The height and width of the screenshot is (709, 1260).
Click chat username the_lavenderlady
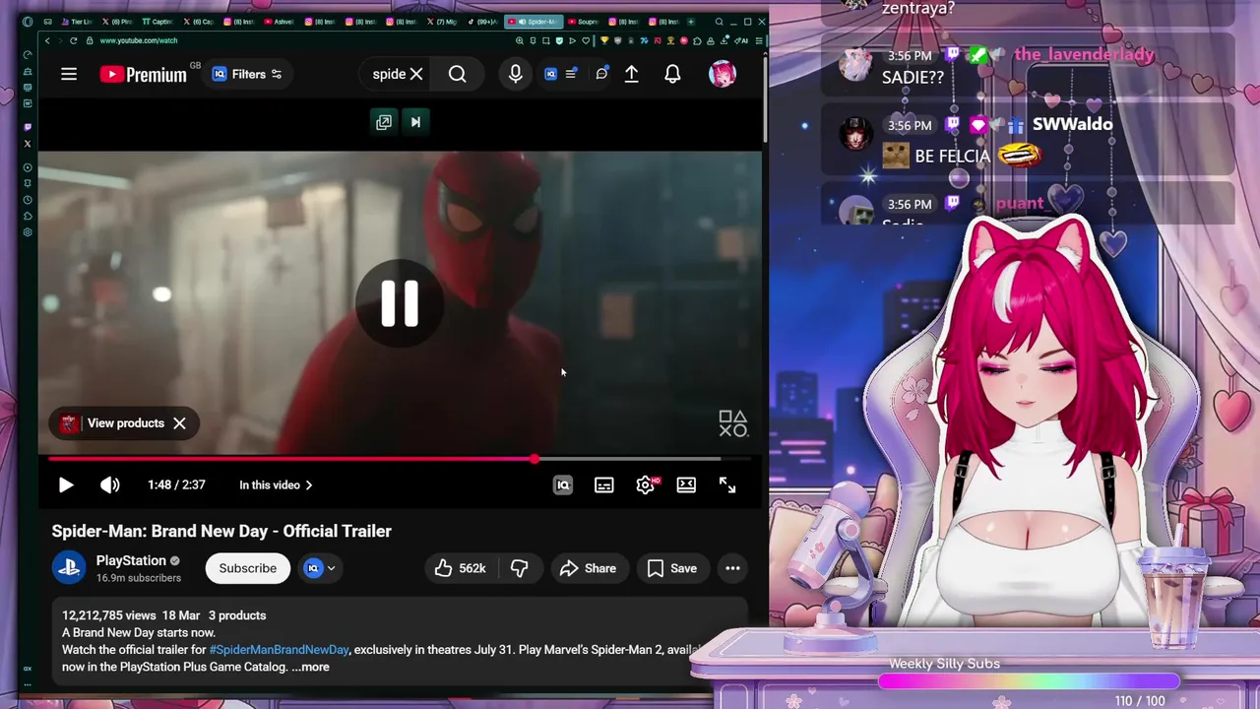tap(1084, 54)
